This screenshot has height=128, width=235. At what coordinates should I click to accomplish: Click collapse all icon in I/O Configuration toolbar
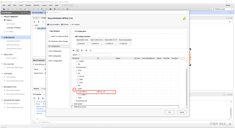[x=82, y=51]
